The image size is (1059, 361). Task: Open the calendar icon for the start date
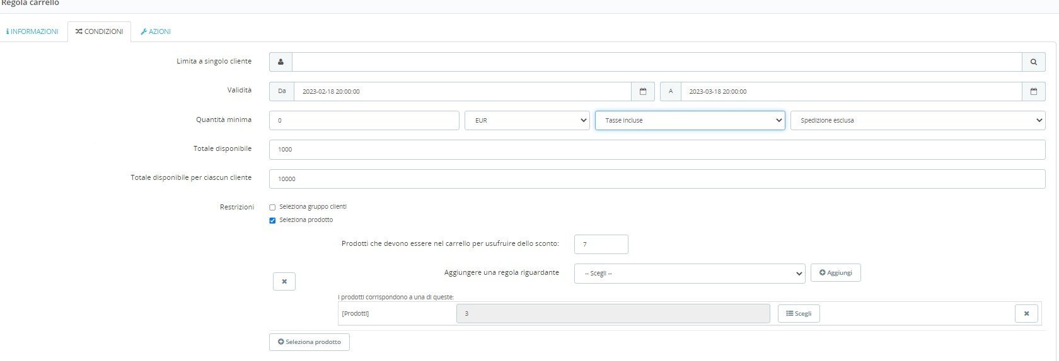pos(643,91)
